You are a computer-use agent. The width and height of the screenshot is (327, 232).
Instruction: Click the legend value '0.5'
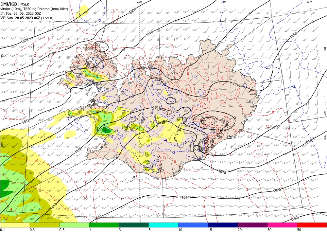pos(61,230)
